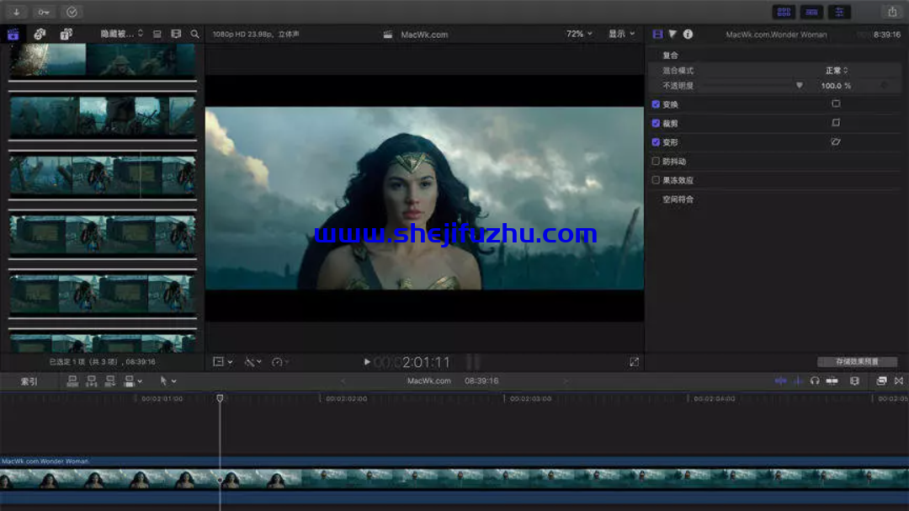Click the 空间符合 spatial conform section label

tap(678, 200)
